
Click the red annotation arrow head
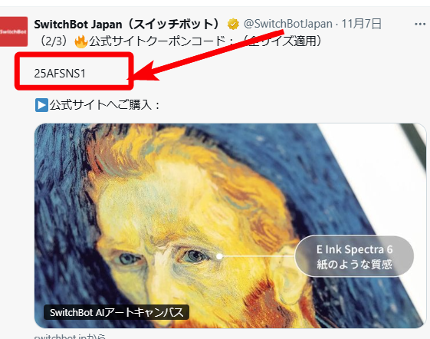146,73
